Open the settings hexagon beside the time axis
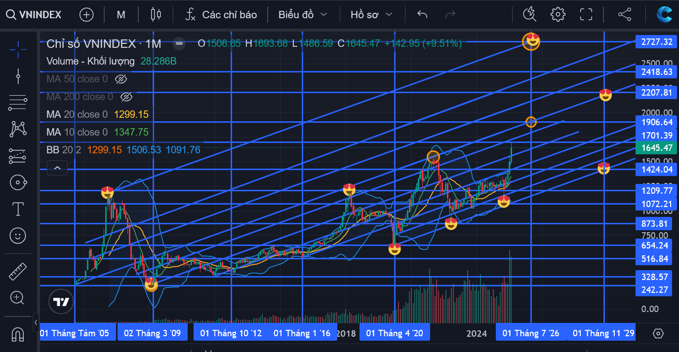The width and height of the screenshot is (679, 352). coord(658,333)
